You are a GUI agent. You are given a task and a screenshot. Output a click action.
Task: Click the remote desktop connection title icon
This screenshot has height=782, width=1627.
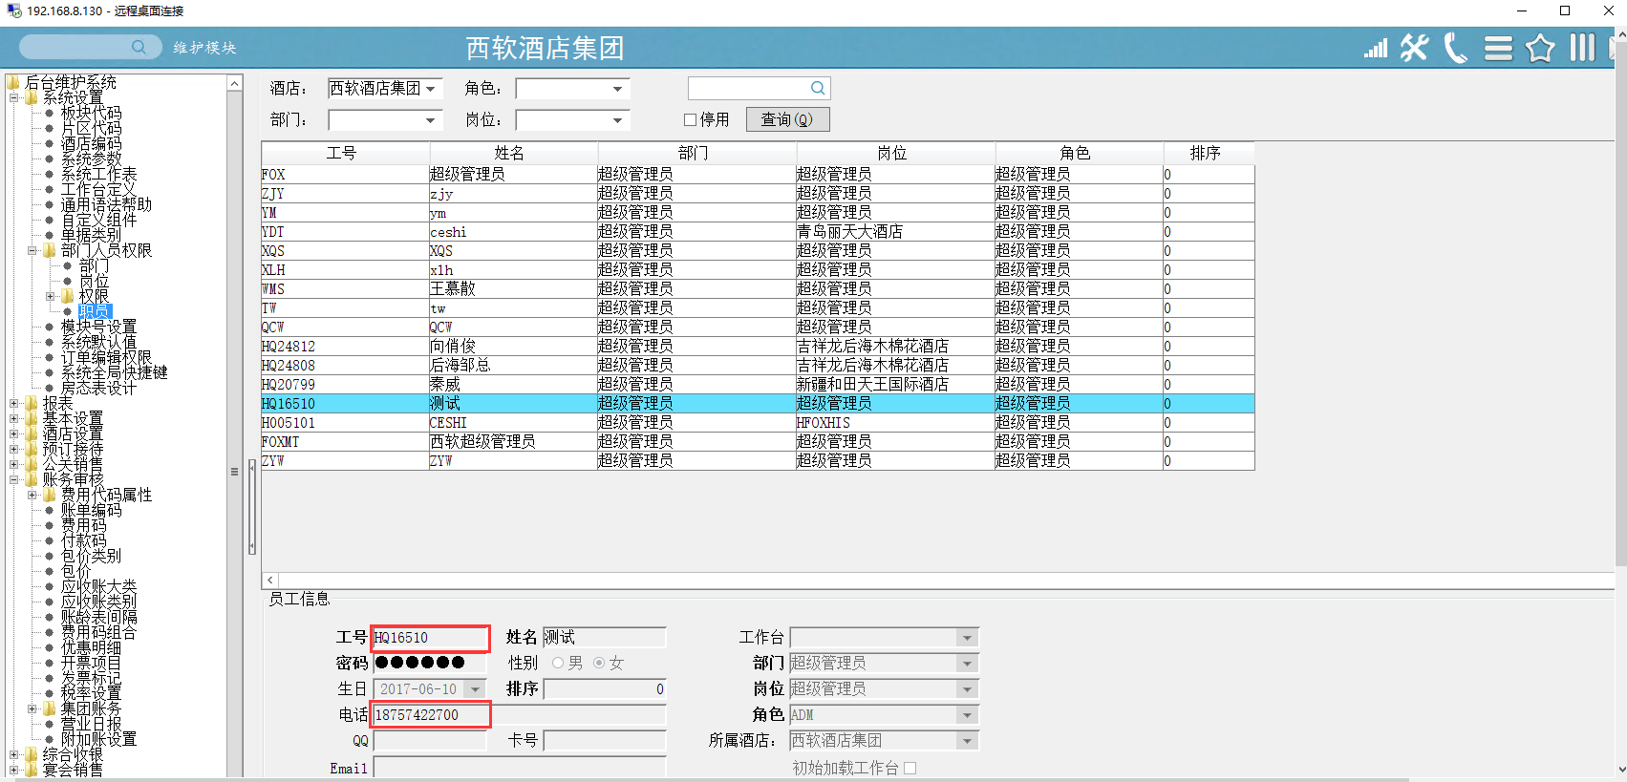pos(13,11)
